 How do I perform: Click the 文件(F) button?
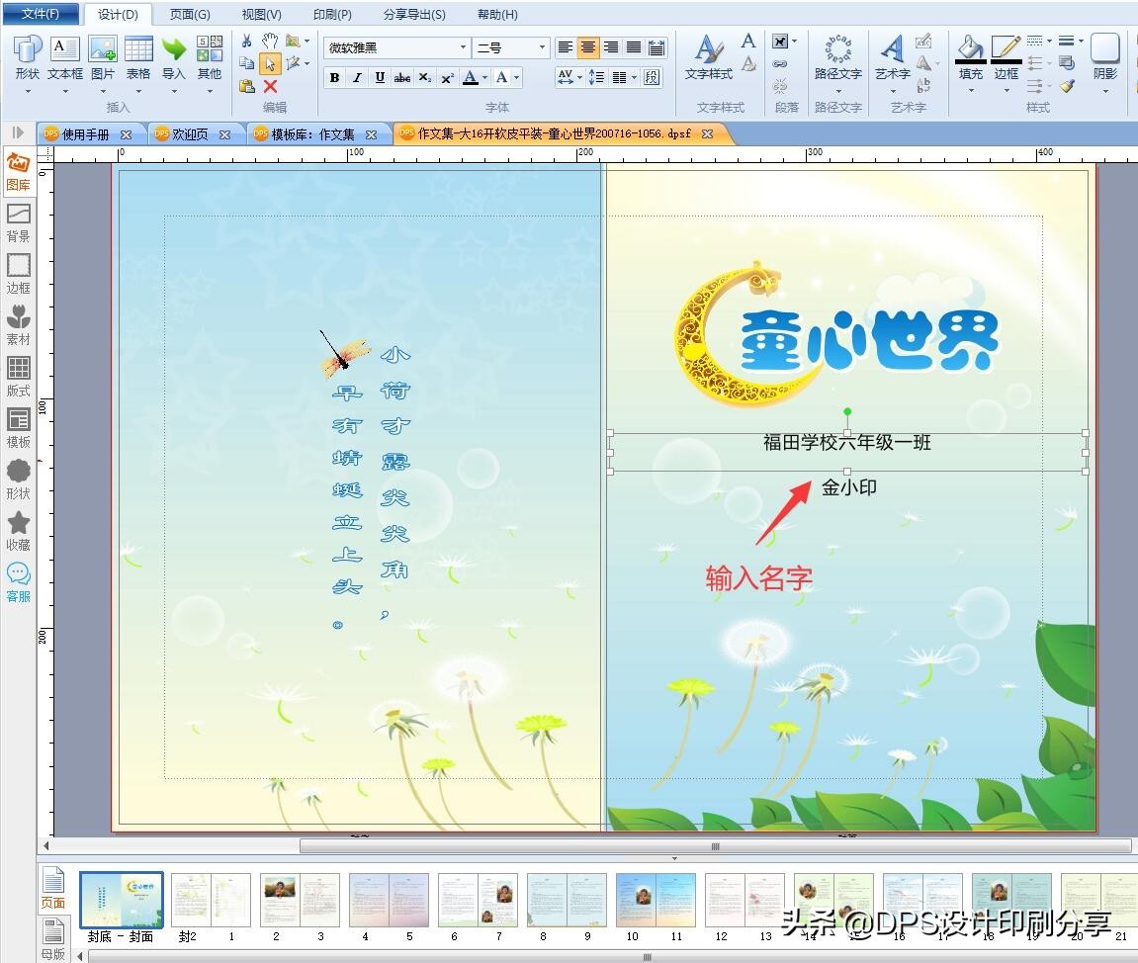[x=40, y=15]
